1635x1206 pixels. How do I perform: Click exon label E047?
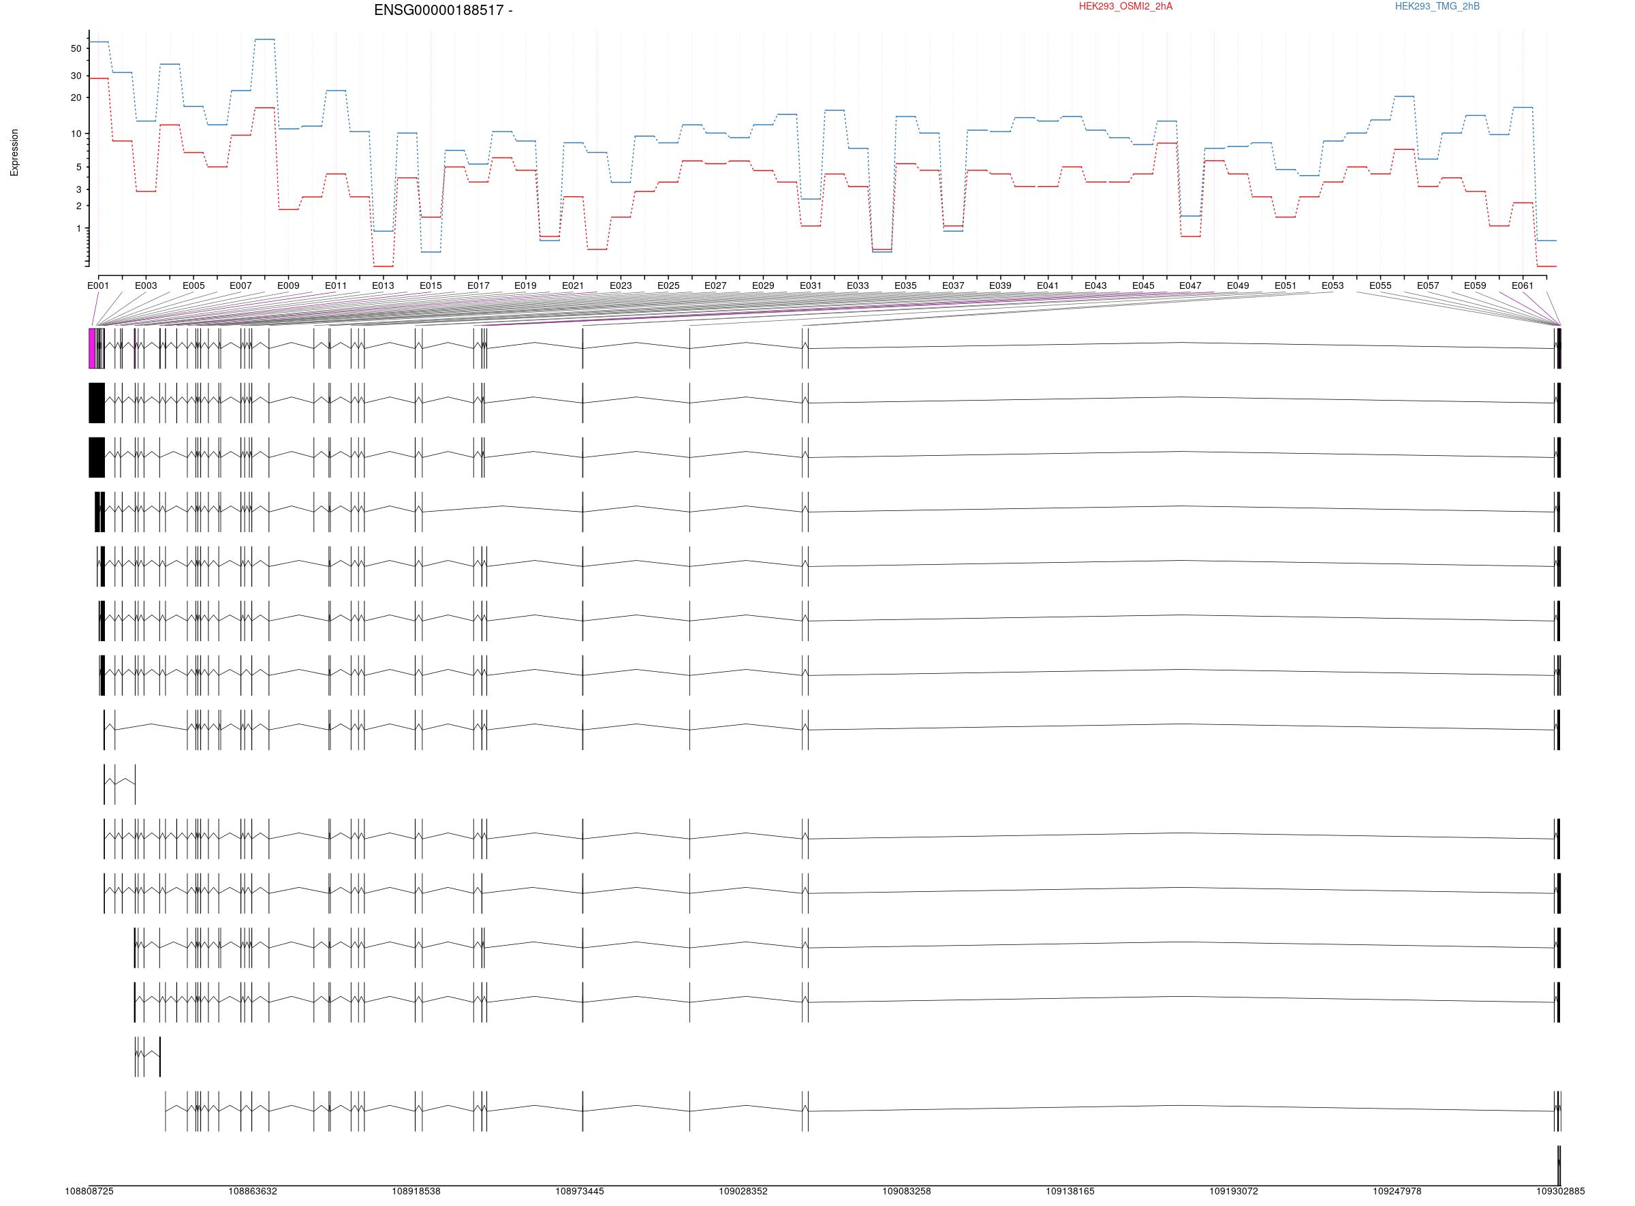pyautogui.click(x=1191, y=286)
